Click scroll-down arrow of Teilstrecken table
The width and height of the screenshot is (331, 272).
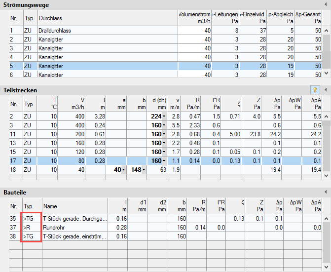(x=327, y=175)
